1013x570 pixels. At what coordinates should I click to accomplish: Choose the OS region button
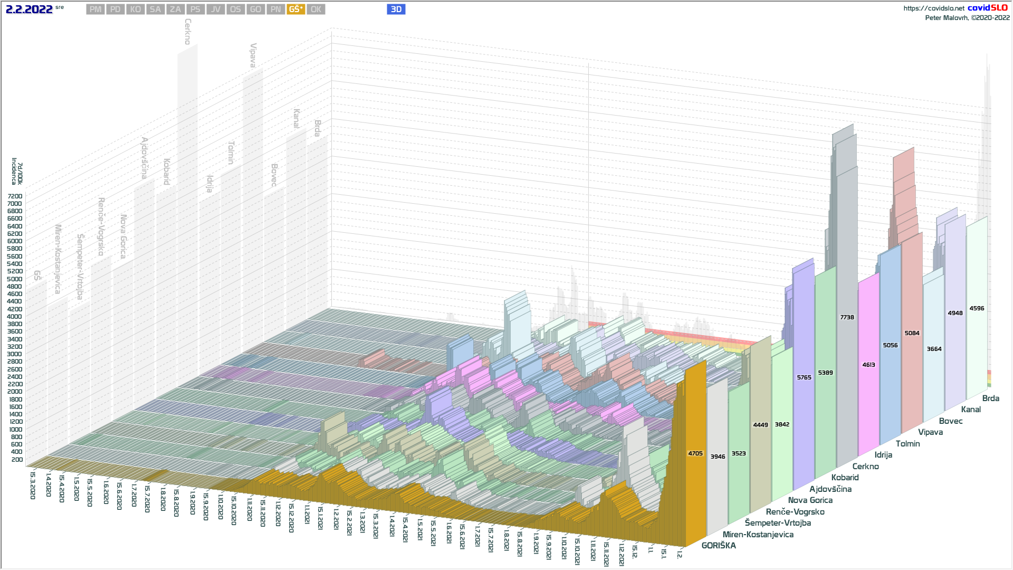point(235,9)
